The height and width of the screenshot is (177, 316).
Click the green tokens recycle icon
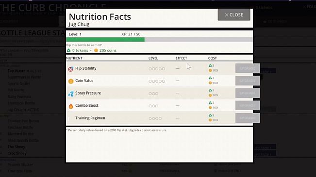click(x=69, y=50)
